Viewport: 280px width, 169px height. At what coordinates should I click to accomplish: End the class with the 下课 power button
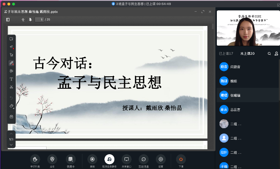pos(181,159)
